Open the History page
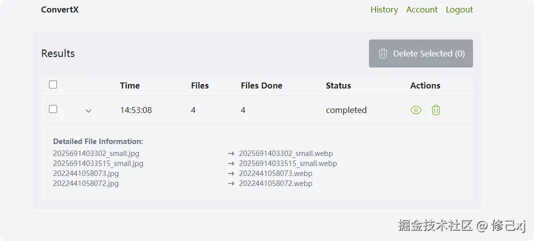The image size is (534, 241). click(384, 9)
